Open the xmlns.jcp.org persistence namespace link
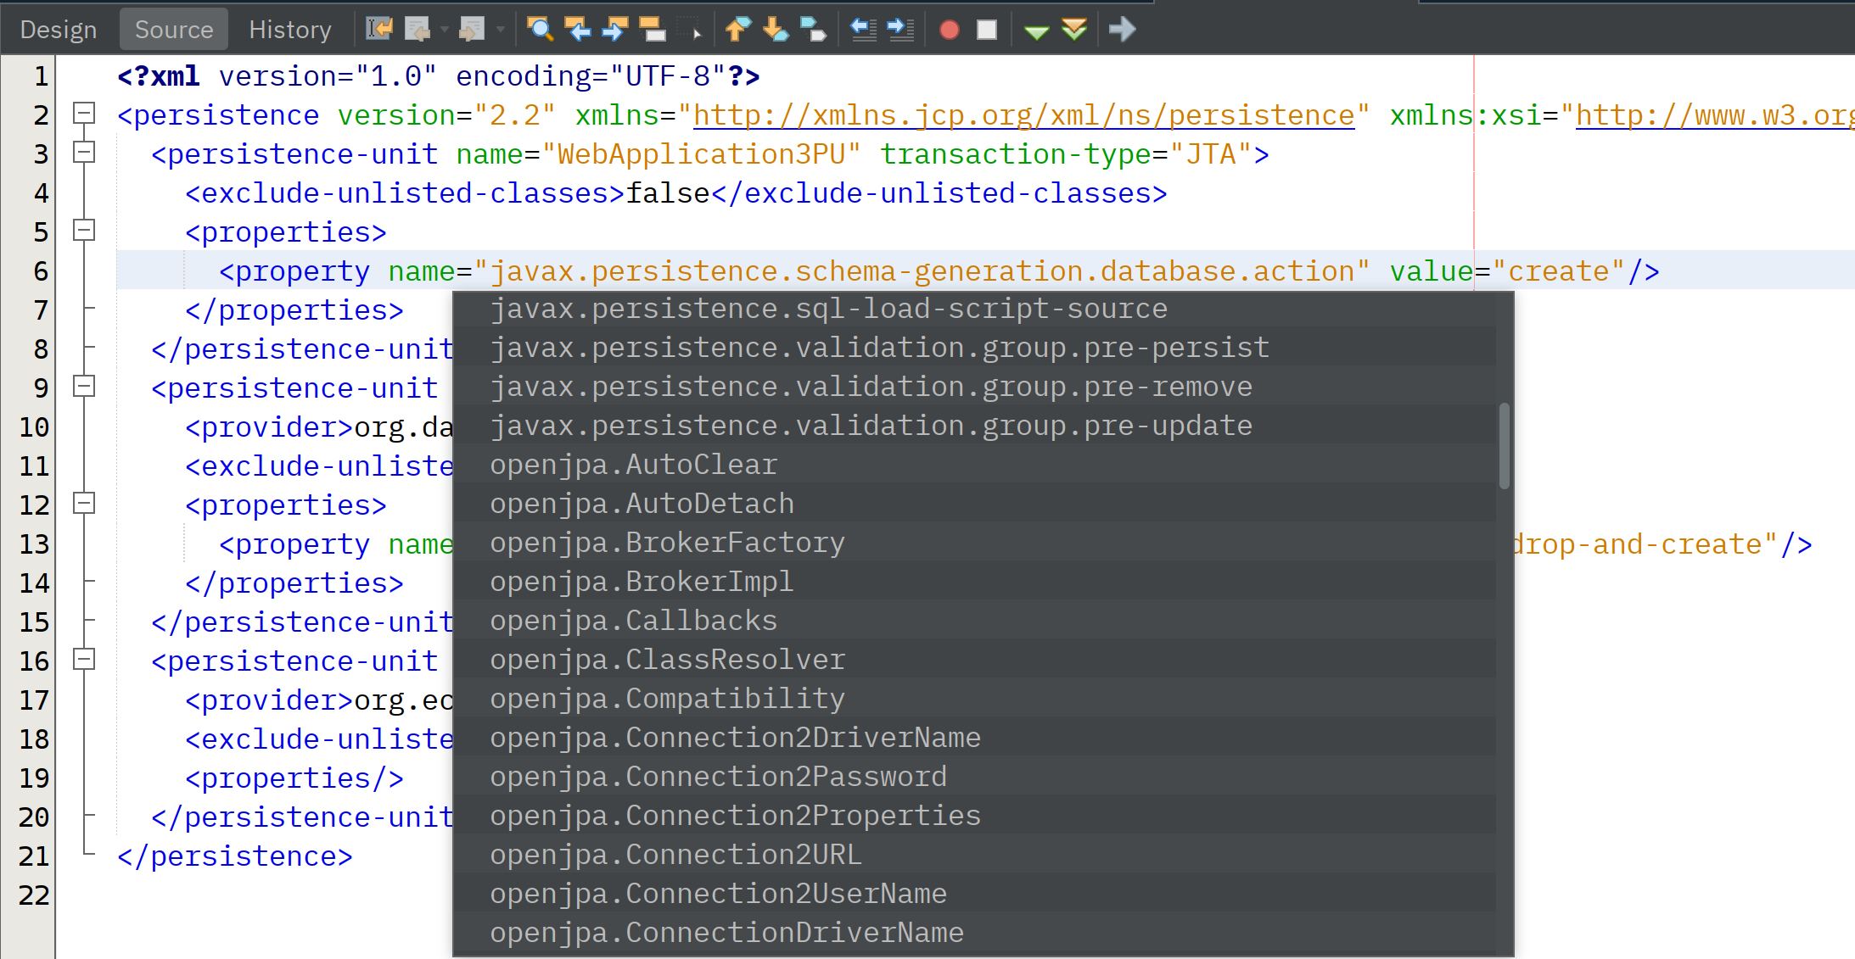The image size is (1855, 959). [1023, 115]
